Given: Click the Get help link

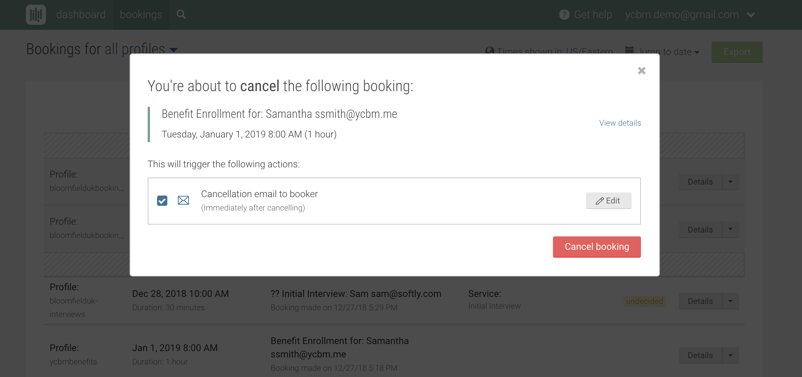Looking at the screenshot, I should click(593, 15).
